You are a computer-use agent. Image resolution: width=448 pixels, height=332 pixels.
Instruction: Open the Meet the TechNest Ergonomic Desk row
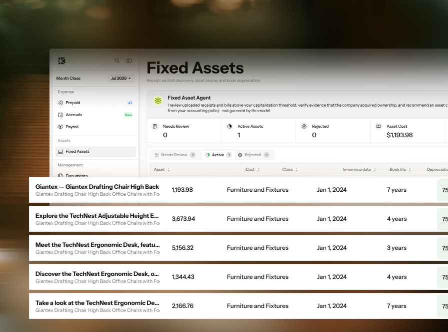tap(238, 248)
